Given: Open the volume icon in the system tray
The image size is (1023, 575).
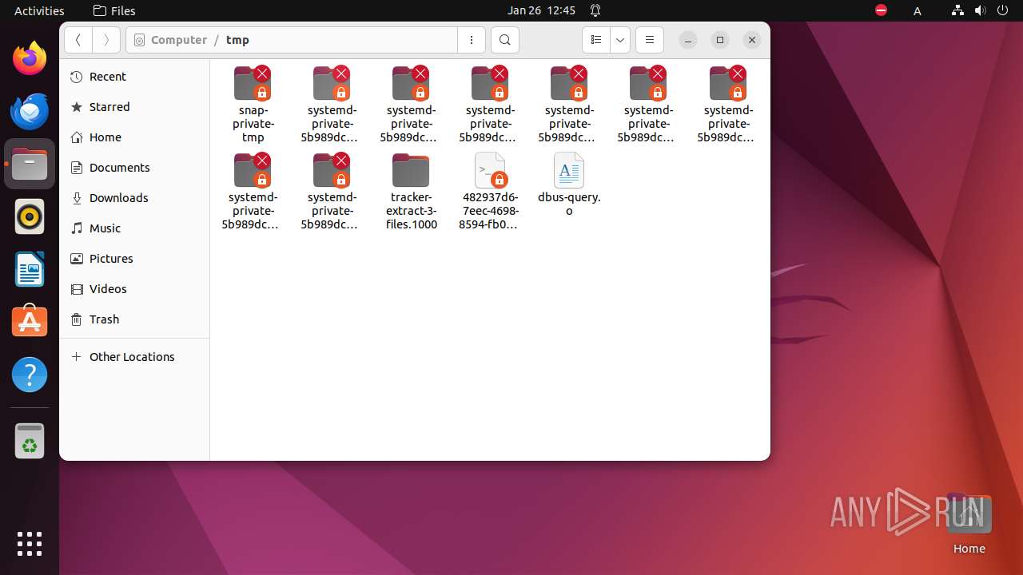Looking at the screenshot, I should pos(981,10).
